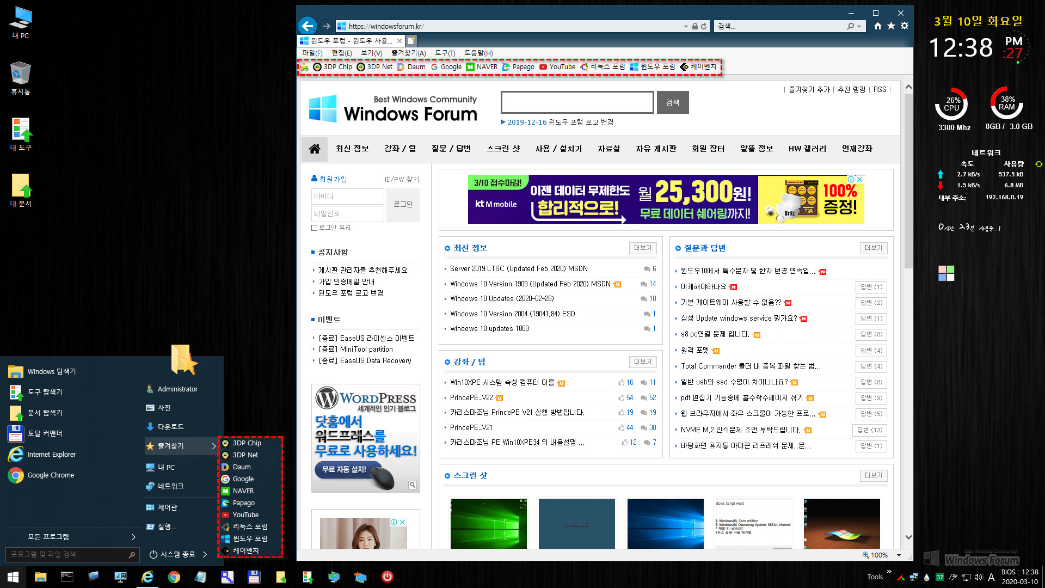This screenshot has width=1045, height=588.
Task: Open Chrome icon on the taskbar
Action: [174, 577]
